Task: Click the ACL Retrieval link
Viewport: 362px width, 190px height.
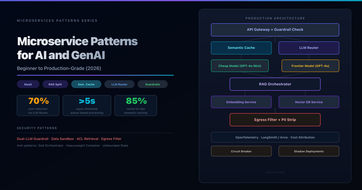Action: 87,139
